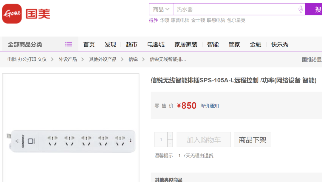The width and height of the screenshot is (322, 182).
Task: Increase quantity with plus stepper
Action: (x=170, y=136)
